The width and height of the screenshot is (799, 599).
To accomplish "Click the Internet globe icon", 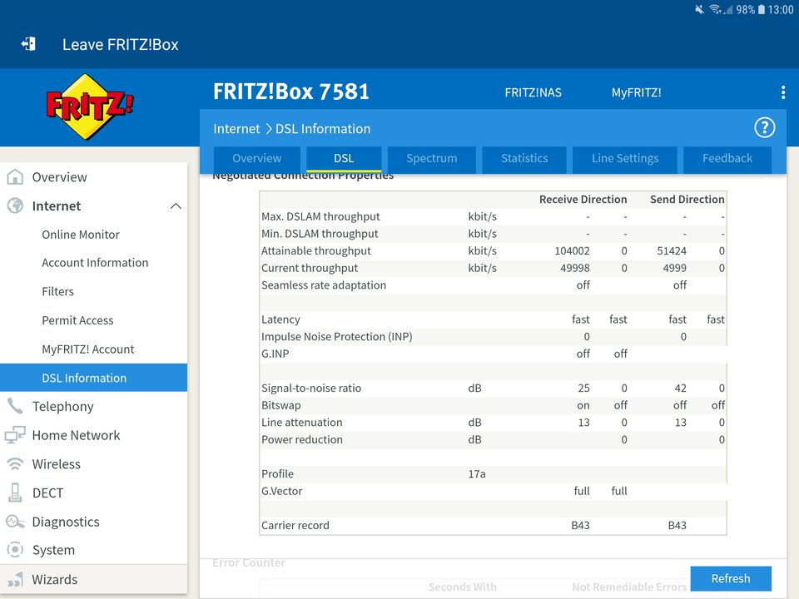I will [15, 205].
